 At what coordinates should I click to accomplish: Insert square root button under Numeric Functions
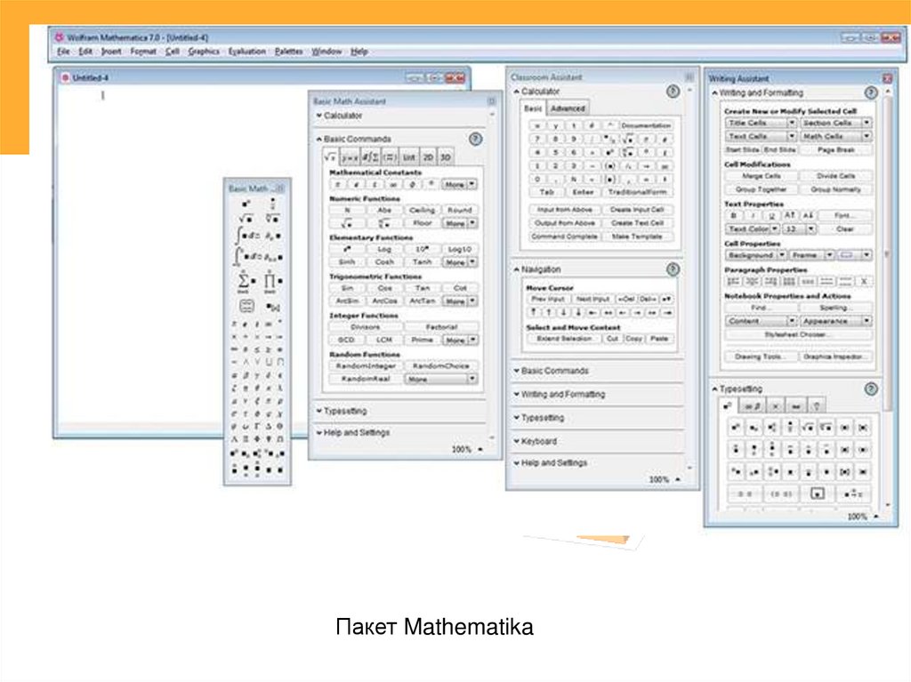pyautogui.click(x=347, y=223)
